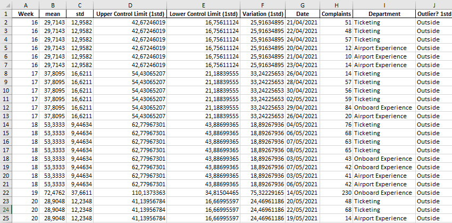Screen dimensions: 452x223
Task: Select row 24 header
Action: coord(6,210)
